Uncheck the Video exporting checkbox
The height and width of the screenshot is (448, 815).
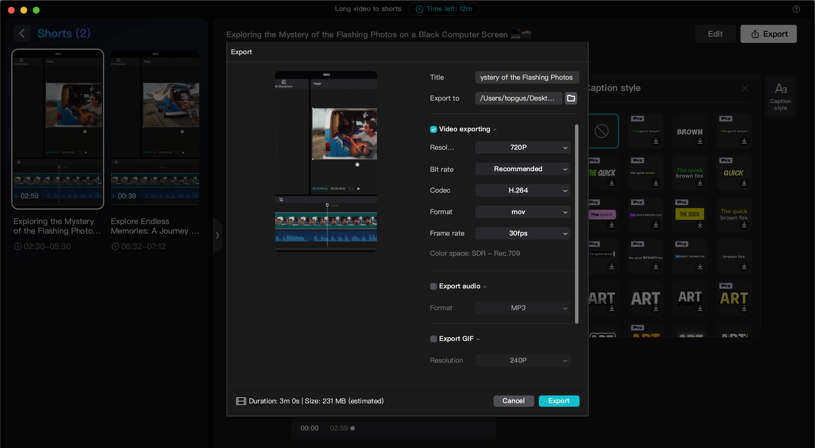434,129
